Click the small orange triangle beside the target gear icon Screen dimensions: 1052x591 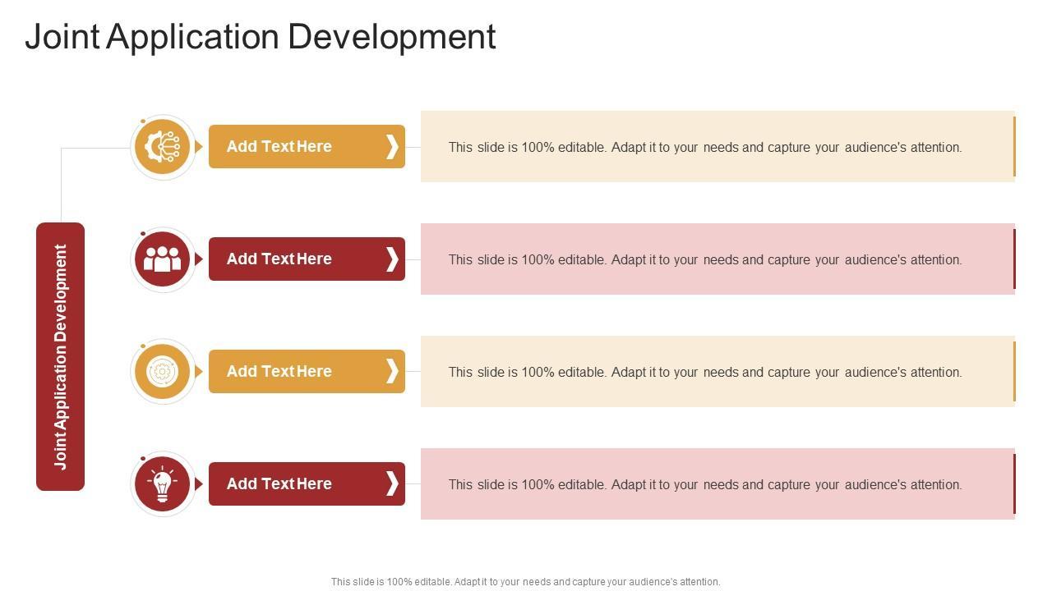(x=199, y=372)
